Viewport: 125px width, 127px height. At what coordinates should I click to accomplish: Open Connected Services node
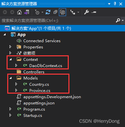(42, 41)
